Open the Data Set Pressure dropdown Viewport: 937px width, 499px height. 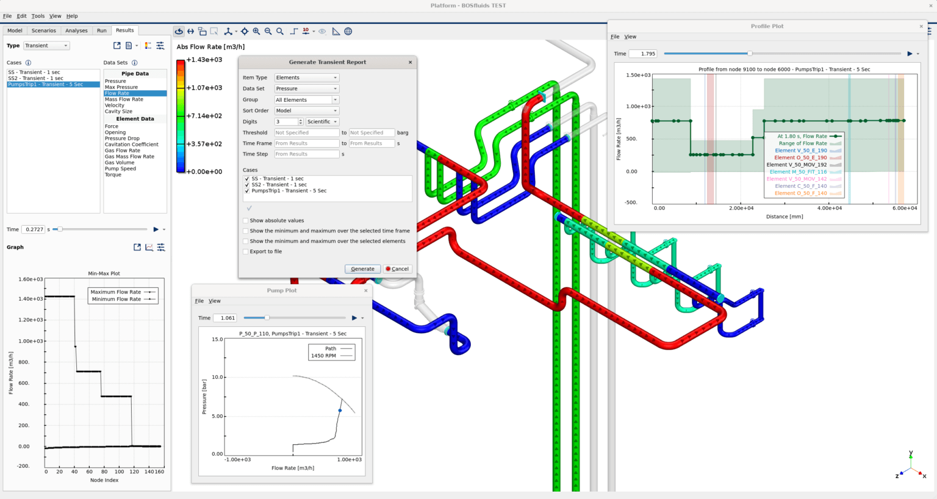click(306, 89)
